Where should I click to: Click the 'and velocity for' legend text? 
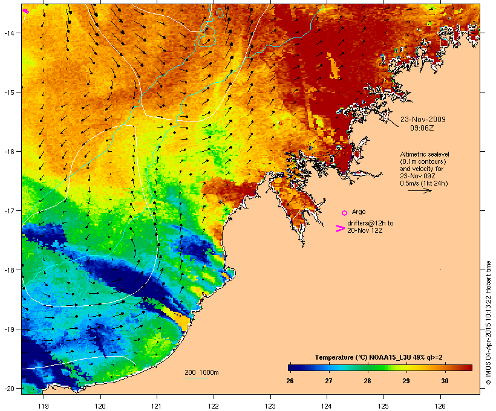tap(422, 169)
